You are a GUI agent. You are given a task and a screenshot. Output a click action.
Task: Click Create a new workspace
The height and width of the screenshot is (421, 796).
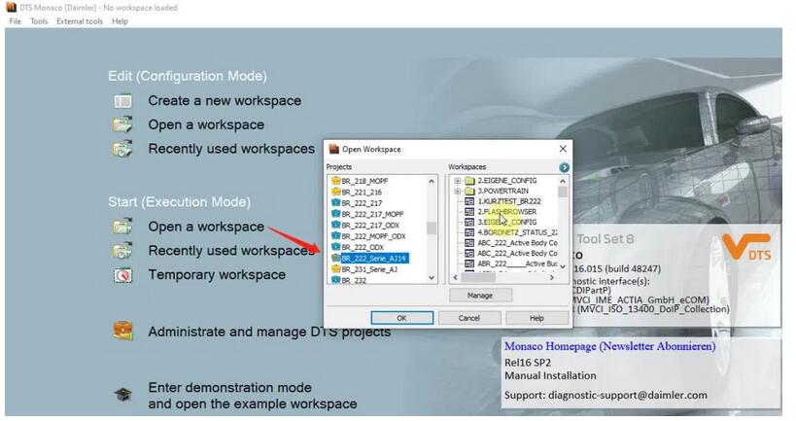click(x=225, y=100)
